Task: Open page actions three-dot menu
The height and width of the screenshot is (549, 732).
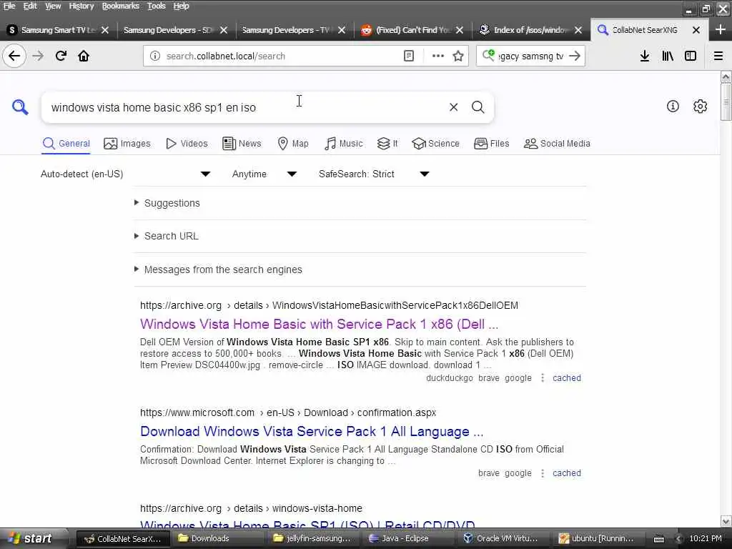Action: point(437,56)
